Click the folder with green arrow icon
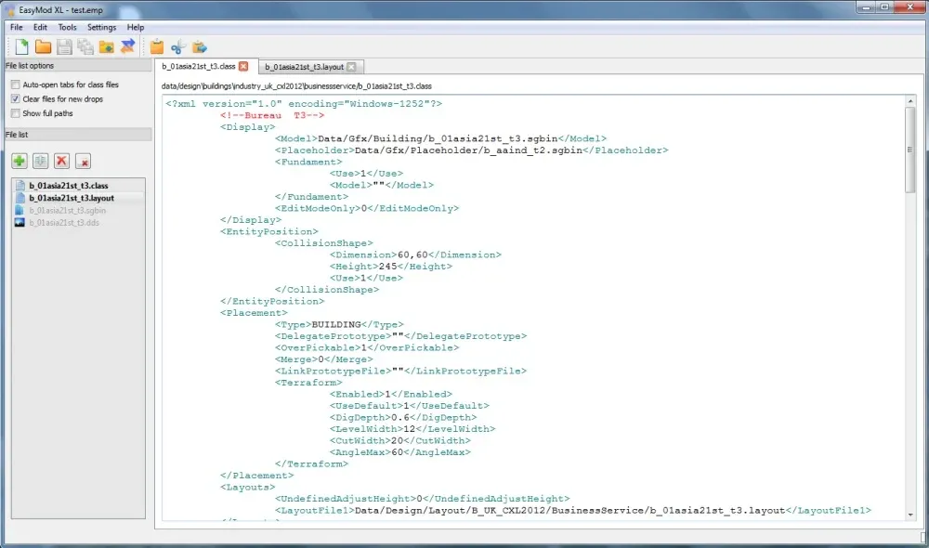This screenshot has width=929, height=548. (x=106, y=46)
